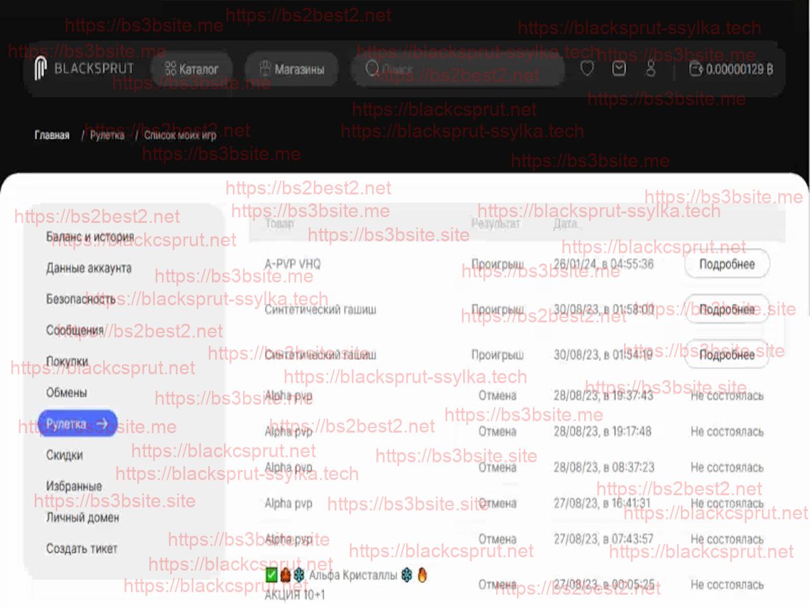
Task: Open Личный домен in sidebar
Action: click(82, 517)
